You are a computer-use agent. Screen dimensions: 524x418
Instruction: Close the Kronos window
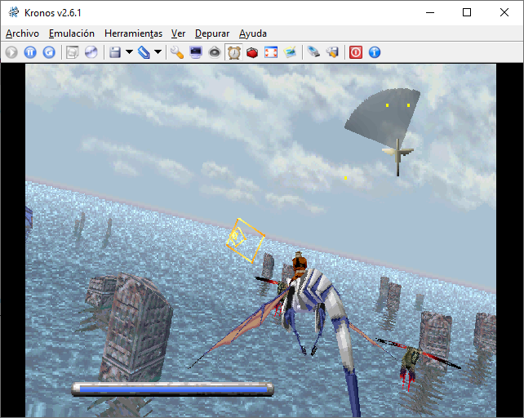click(x=504, y=13)
